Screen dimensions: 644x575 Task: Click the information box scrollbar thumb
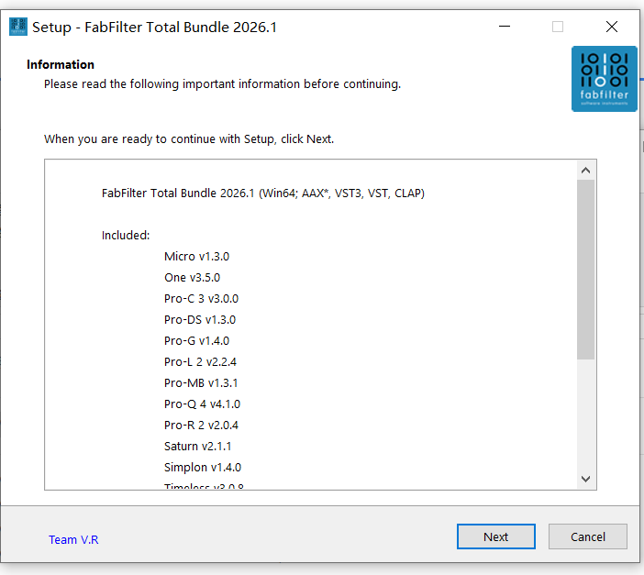coord(586,268)
